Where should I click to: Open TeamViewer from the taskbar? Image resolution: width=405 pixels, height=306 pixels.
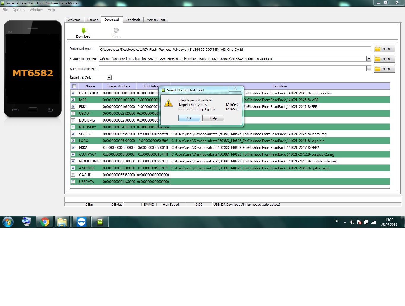pos(82,222)
